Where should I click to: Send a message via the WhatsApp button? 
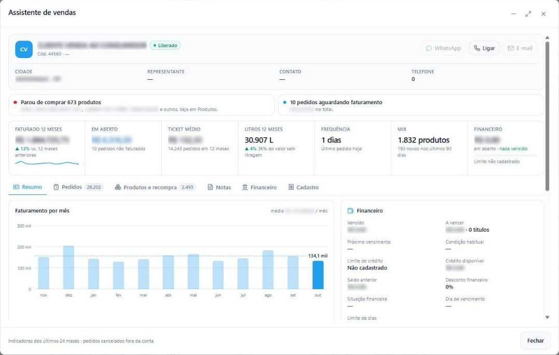click(x=443, y=48)
